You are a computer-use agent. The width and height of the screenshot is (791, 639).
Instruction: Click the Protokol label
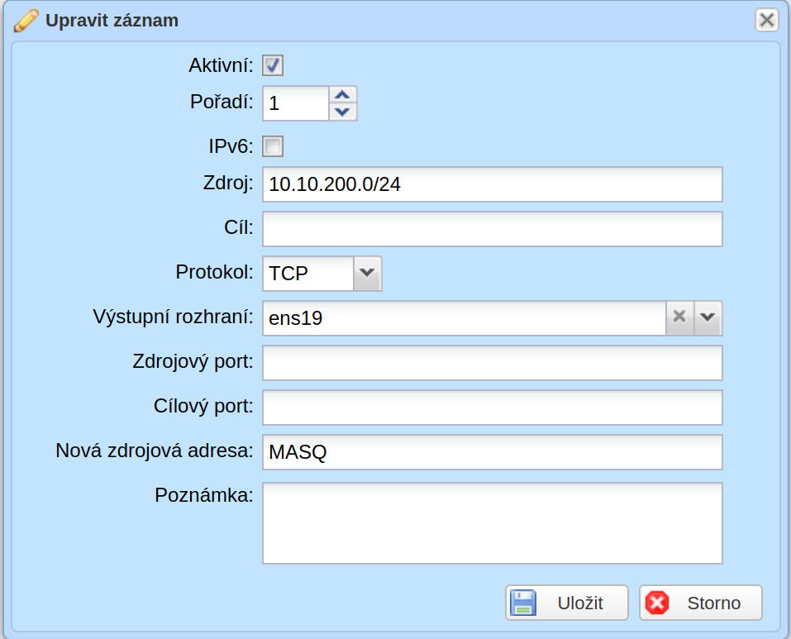[214, 272]
